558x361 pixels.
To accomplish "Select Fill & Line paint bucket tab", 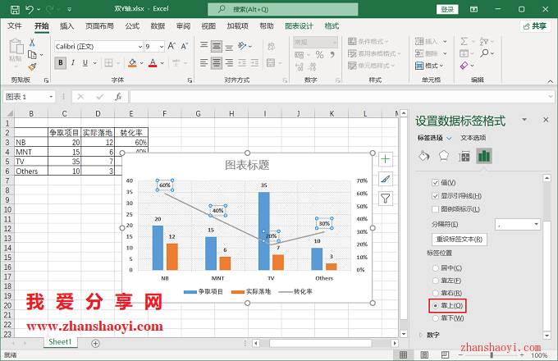I will pos(424,156).
